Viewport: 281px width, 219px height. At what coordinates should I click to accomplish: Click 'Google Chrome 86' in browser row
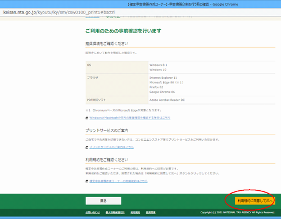[x=162, y=92]
